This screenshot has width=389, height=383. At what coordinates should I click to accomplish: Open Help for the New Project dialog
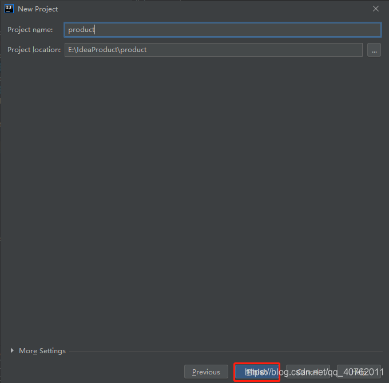click(359, 372)
